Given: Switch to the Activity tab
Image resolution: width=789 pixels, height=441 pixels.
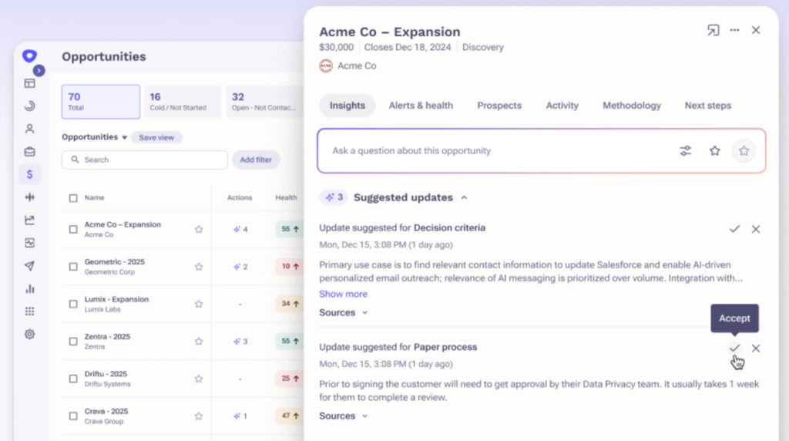Looking at the screenshot, I should click(x=562, y=105).
